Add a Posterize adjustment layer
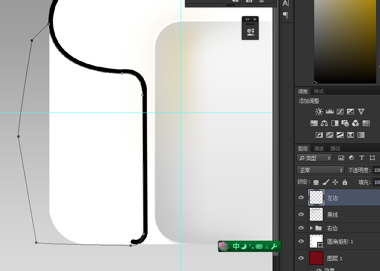 (330, 135)
